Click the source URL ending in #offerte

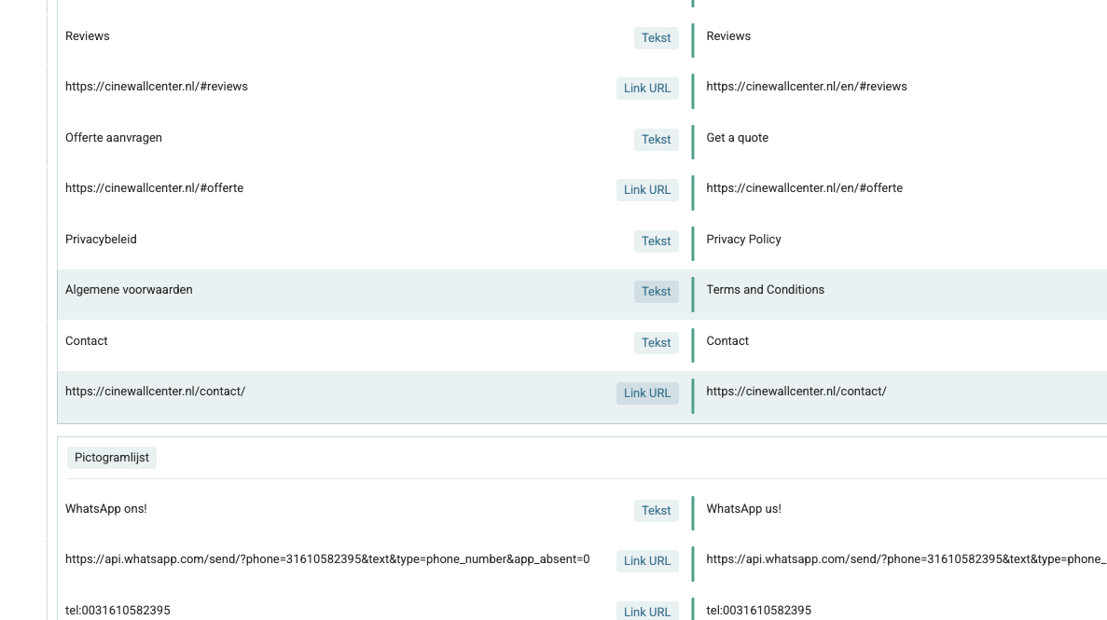(154, 188)
